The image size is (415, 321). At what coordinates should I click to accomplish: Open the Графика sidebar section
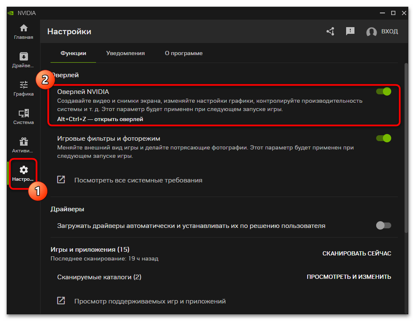[x=23, y=88]
